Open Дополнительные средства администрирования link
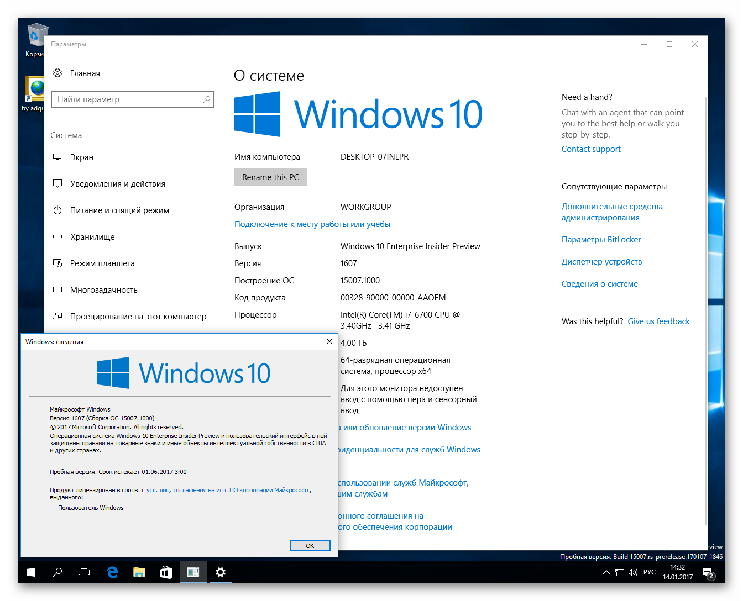 [612, 212]
